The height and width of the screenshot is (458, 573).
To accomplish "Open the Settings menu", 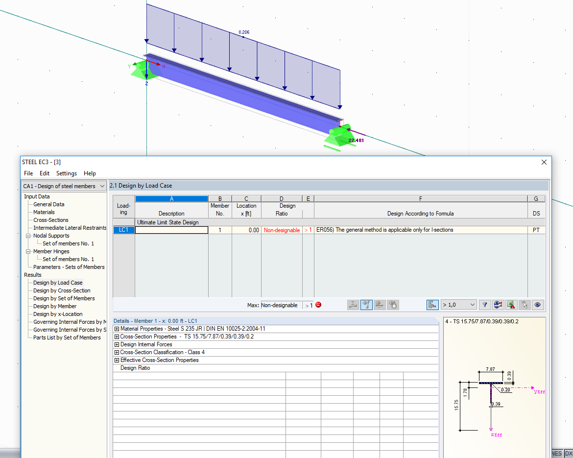I will (66, 173).
